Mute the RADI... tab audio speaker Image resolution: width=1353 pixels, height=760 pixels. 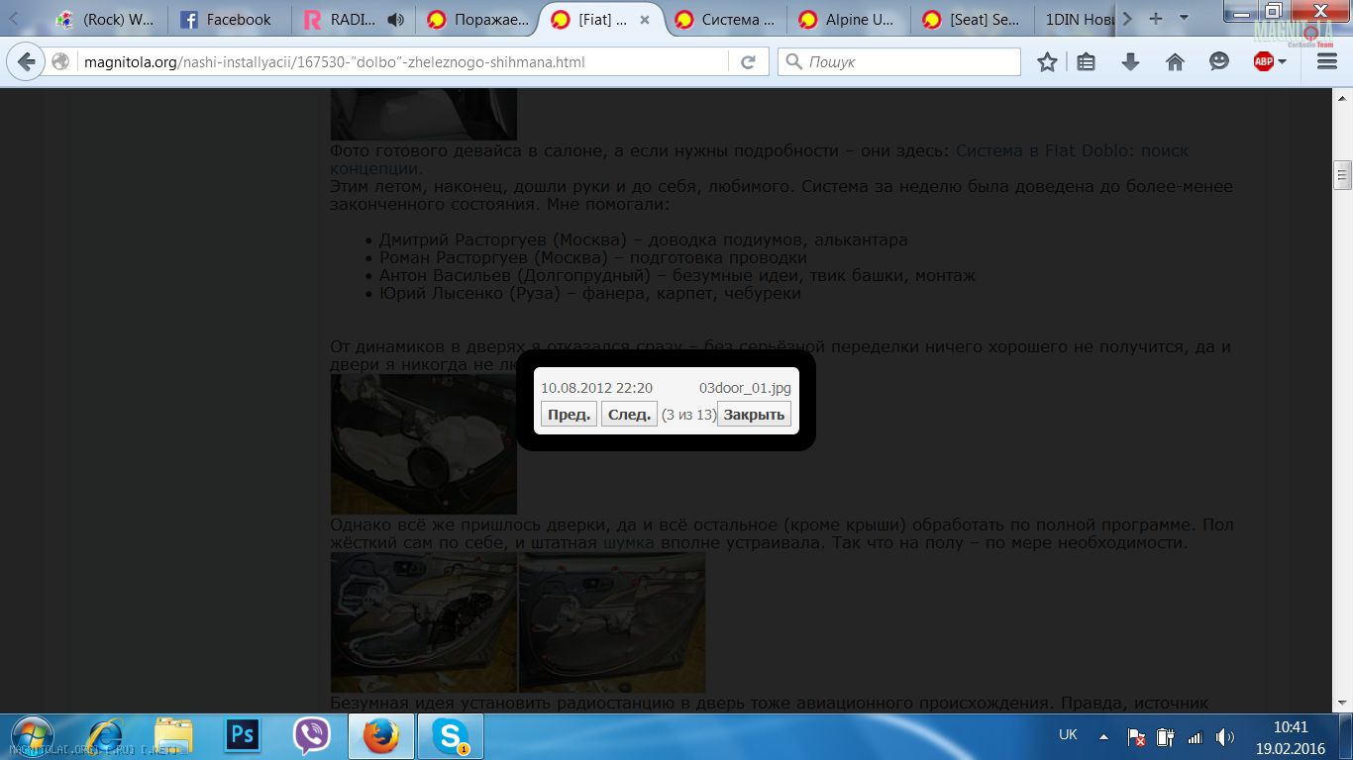click(396, 20)
